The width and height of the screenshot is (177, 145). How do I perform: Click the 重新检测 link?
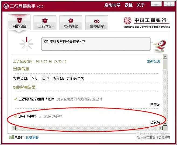click(153, 61)
